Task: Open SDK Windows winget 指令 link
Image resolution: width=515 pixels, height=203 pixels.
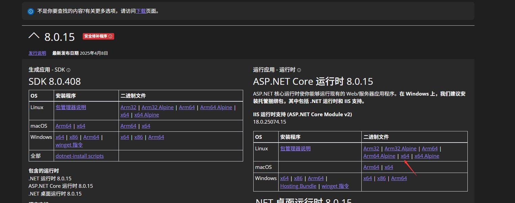Action: (x=69, y=145)
